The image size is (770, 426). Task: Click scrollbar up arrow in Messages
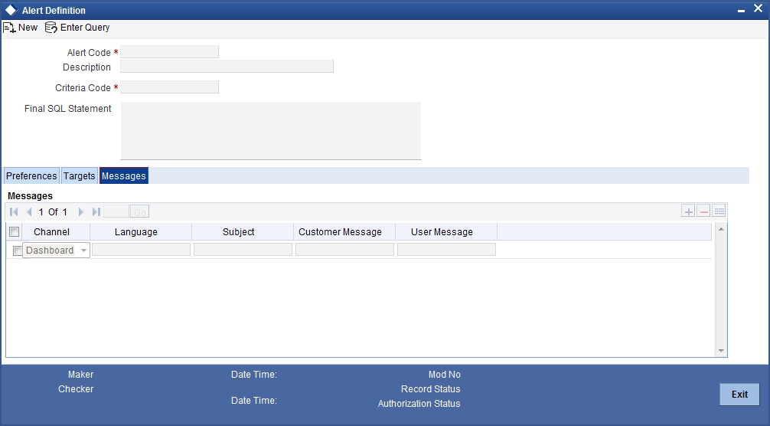[721, 229]
